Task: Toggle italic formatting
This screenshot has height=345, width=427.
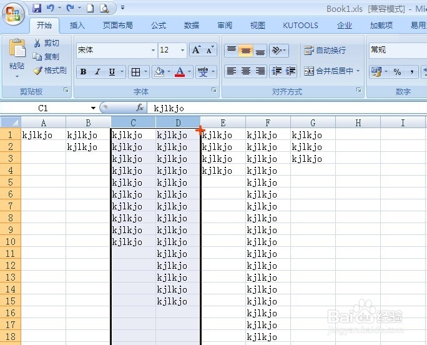Action: 97,72
